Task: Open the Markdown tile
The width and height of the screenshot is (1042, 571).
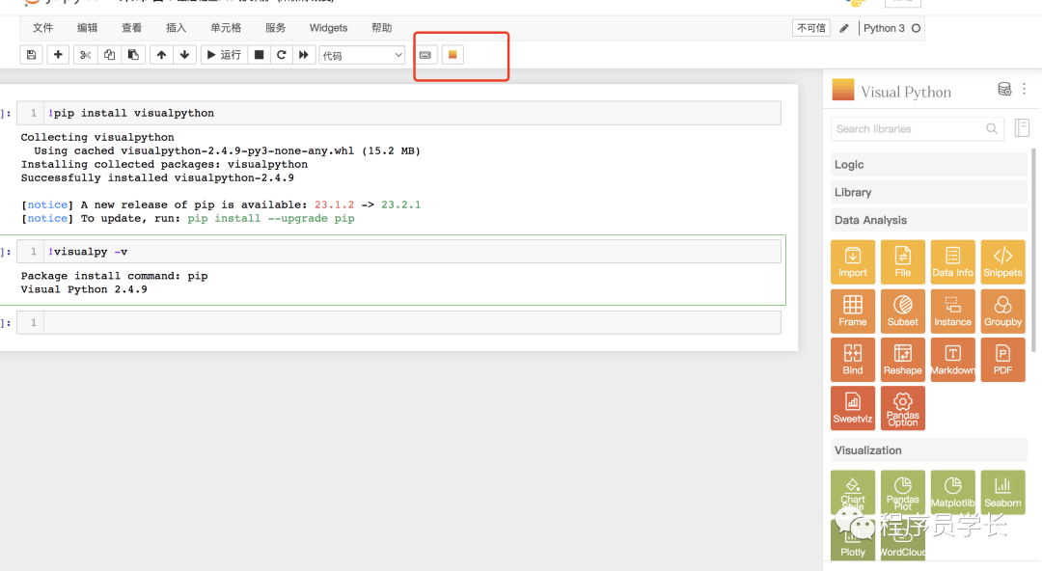Action: (x=953, y=360)
